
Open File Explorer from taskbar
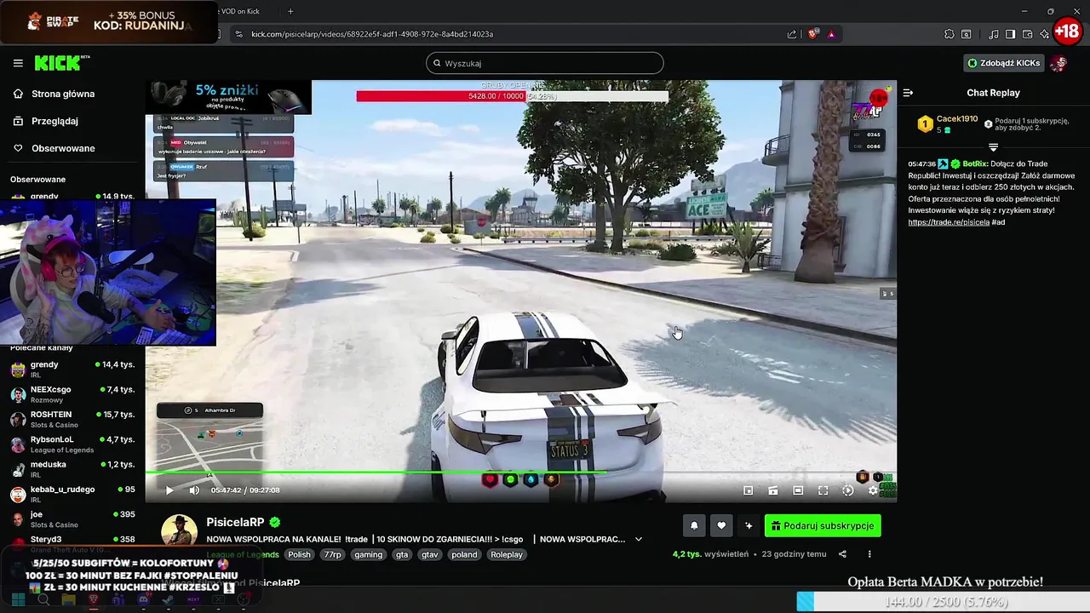tap(68, 600)
